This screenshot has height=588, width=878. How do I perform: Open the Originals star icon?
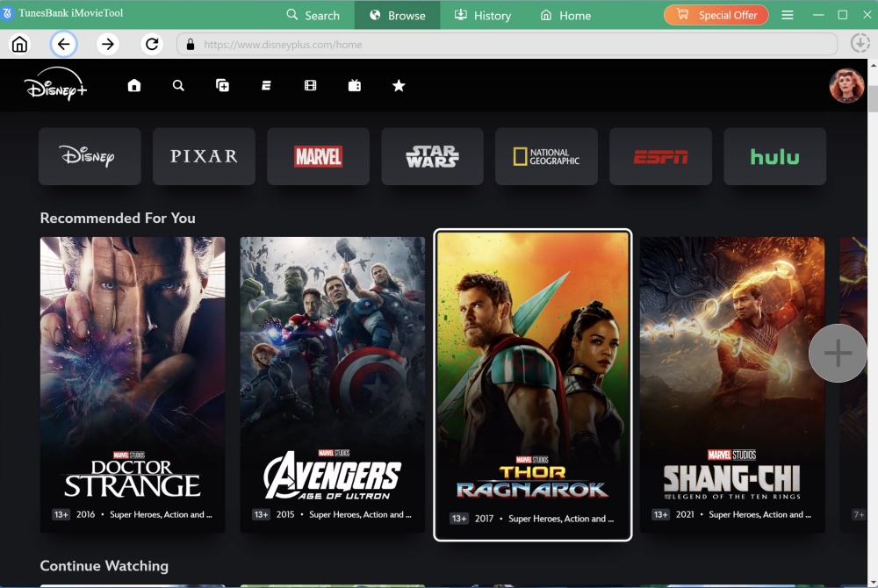pos(399,85)
